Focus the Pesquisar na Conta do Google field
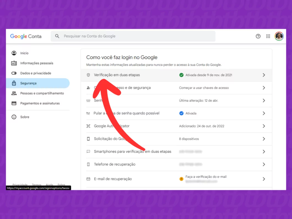292x219 pixels. pyautogui.click(x=133, y=36)
